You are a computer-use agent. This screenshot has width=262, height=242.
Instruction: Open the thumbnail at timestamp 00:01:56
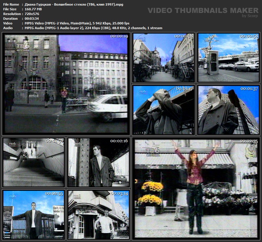coord(34,162)
